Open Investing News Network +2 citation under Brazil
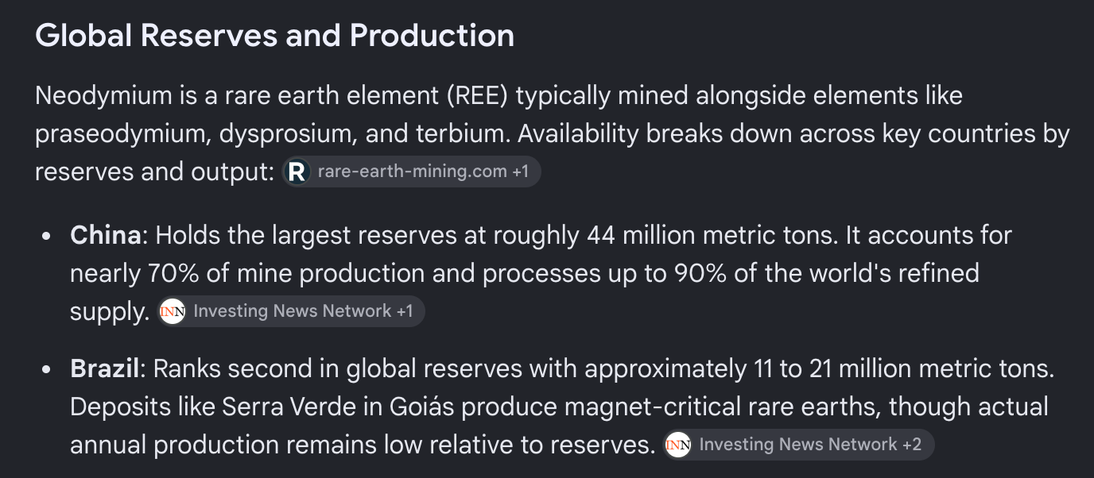Image resolution: width=1094 pixels, height=478 pixels. [x=798, y=445]
